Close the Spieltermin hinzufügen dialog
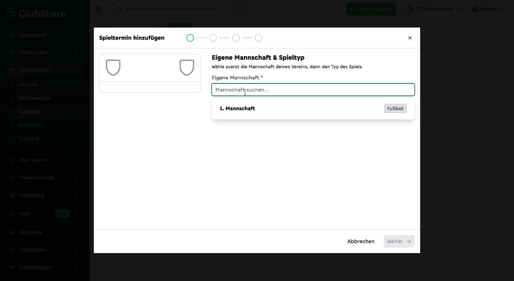Screen dimensions: 514x281 (x=410, y=38)
